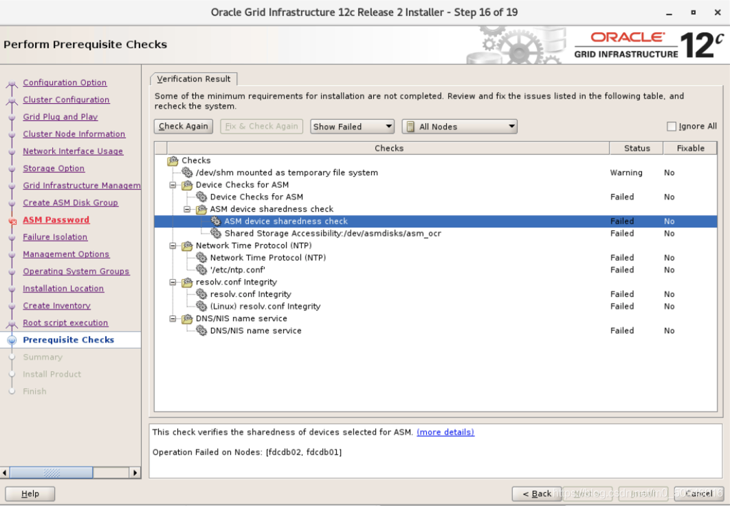Go to Cluster Node Information step
730x506 pixels.
pyautogui.click(x=74, y=134)
